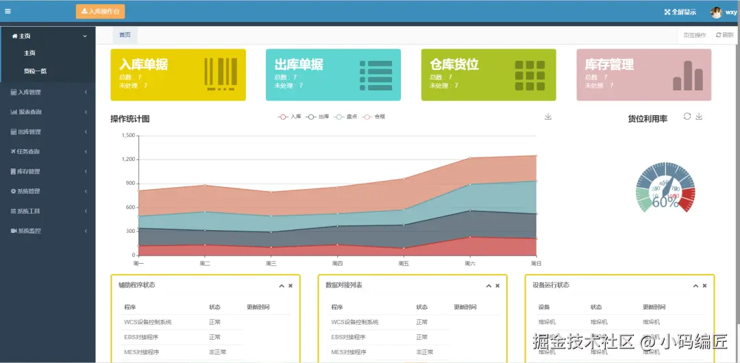Click the 周六 data point on top line
This screenshot has height=363, width=740.
click(469, 158)
